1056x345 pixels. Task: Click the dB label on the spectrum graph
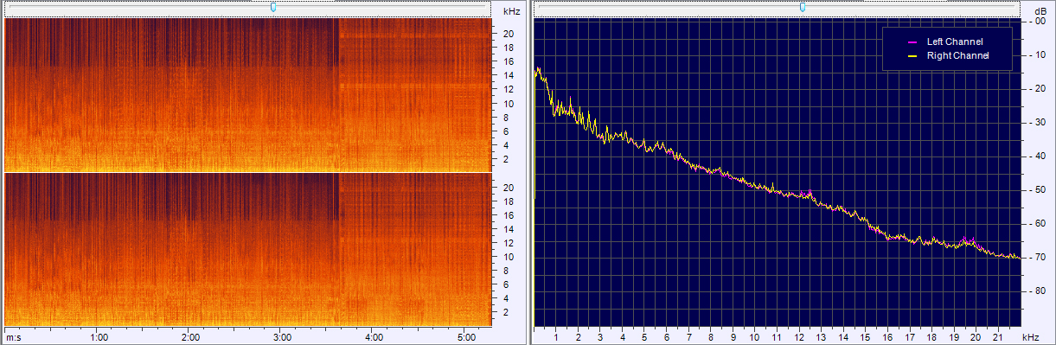pyautogui.click(x=1040, y=11)
